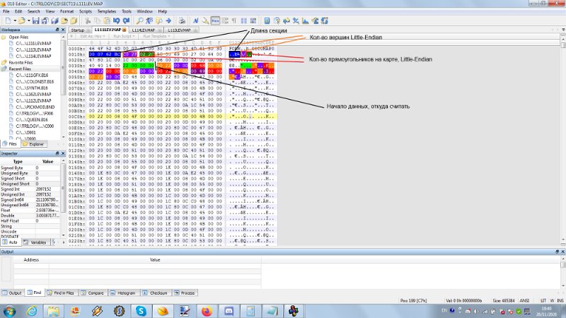
Task: Open the Histogram tab in the bottom panel
Action: tap(123, 293)
